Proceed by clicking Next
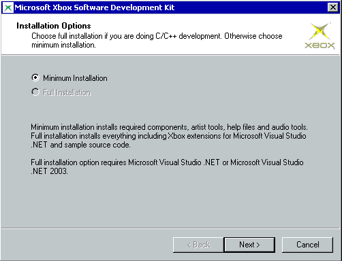 coord(249,245)
